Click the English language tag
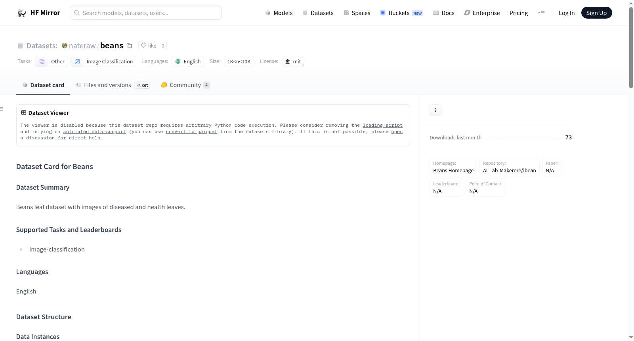 (188, 61)
